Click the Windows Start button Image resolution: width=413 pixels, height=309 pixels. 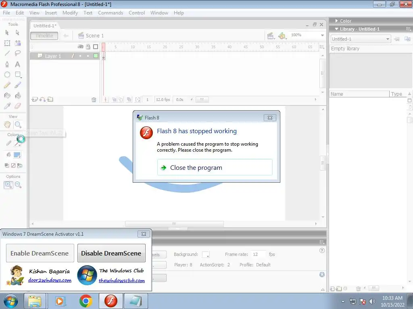tap(11, 301)
